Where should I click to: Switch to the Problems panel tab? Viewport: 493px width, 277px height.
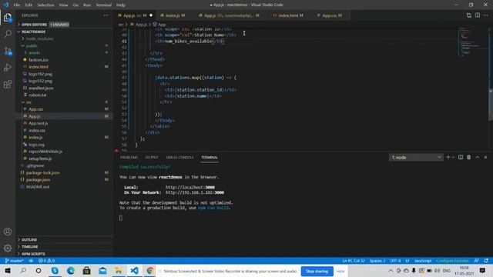click(x=129, y=157)
